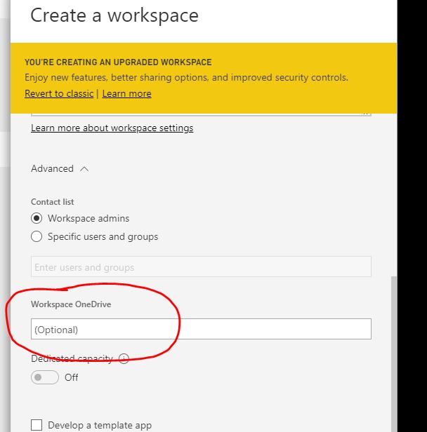Image resolution: width=427 pixels, height=432 pixels.
Task: Check the Develop a template app box
Action: pos(37,425)
